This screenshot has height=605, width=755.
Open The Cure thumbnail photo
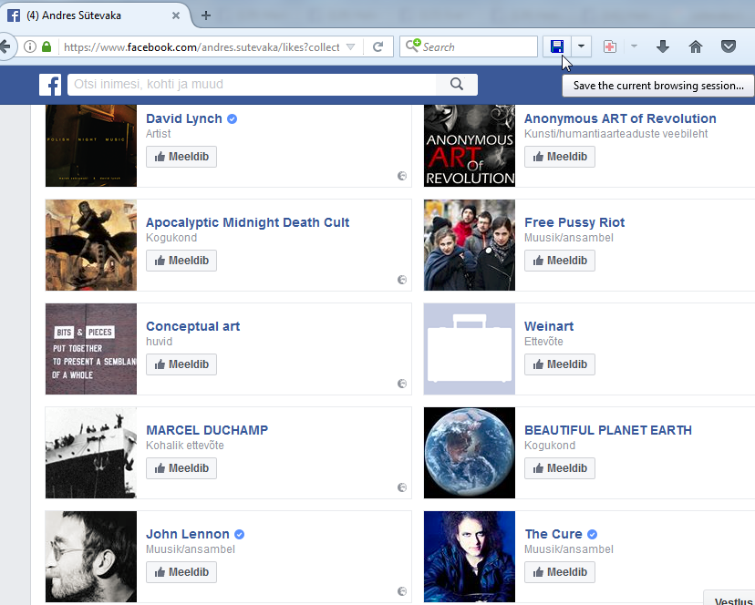coord(470,557)
